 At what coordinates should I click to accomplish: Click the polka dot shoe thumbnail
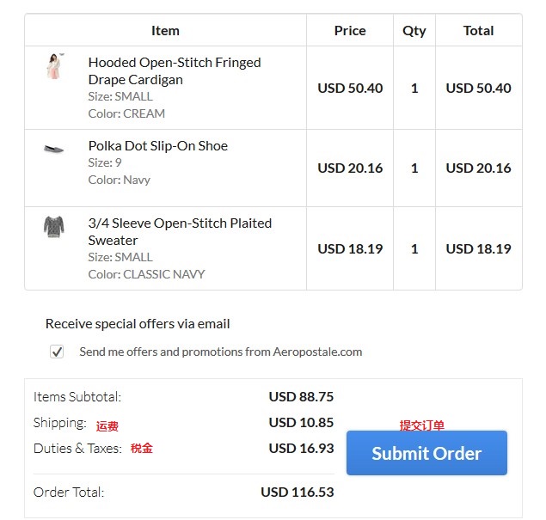tap(53, 149)
